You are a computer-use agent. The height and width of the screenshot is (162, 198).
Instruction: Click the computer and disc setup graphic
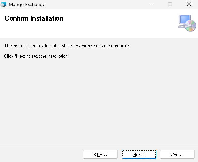(187, 23)
